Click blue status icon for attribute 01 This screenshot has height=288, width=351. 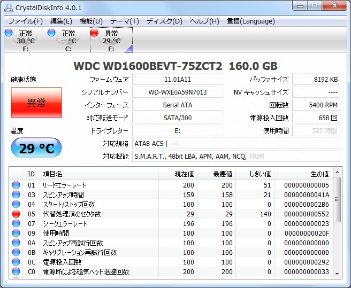16,185
